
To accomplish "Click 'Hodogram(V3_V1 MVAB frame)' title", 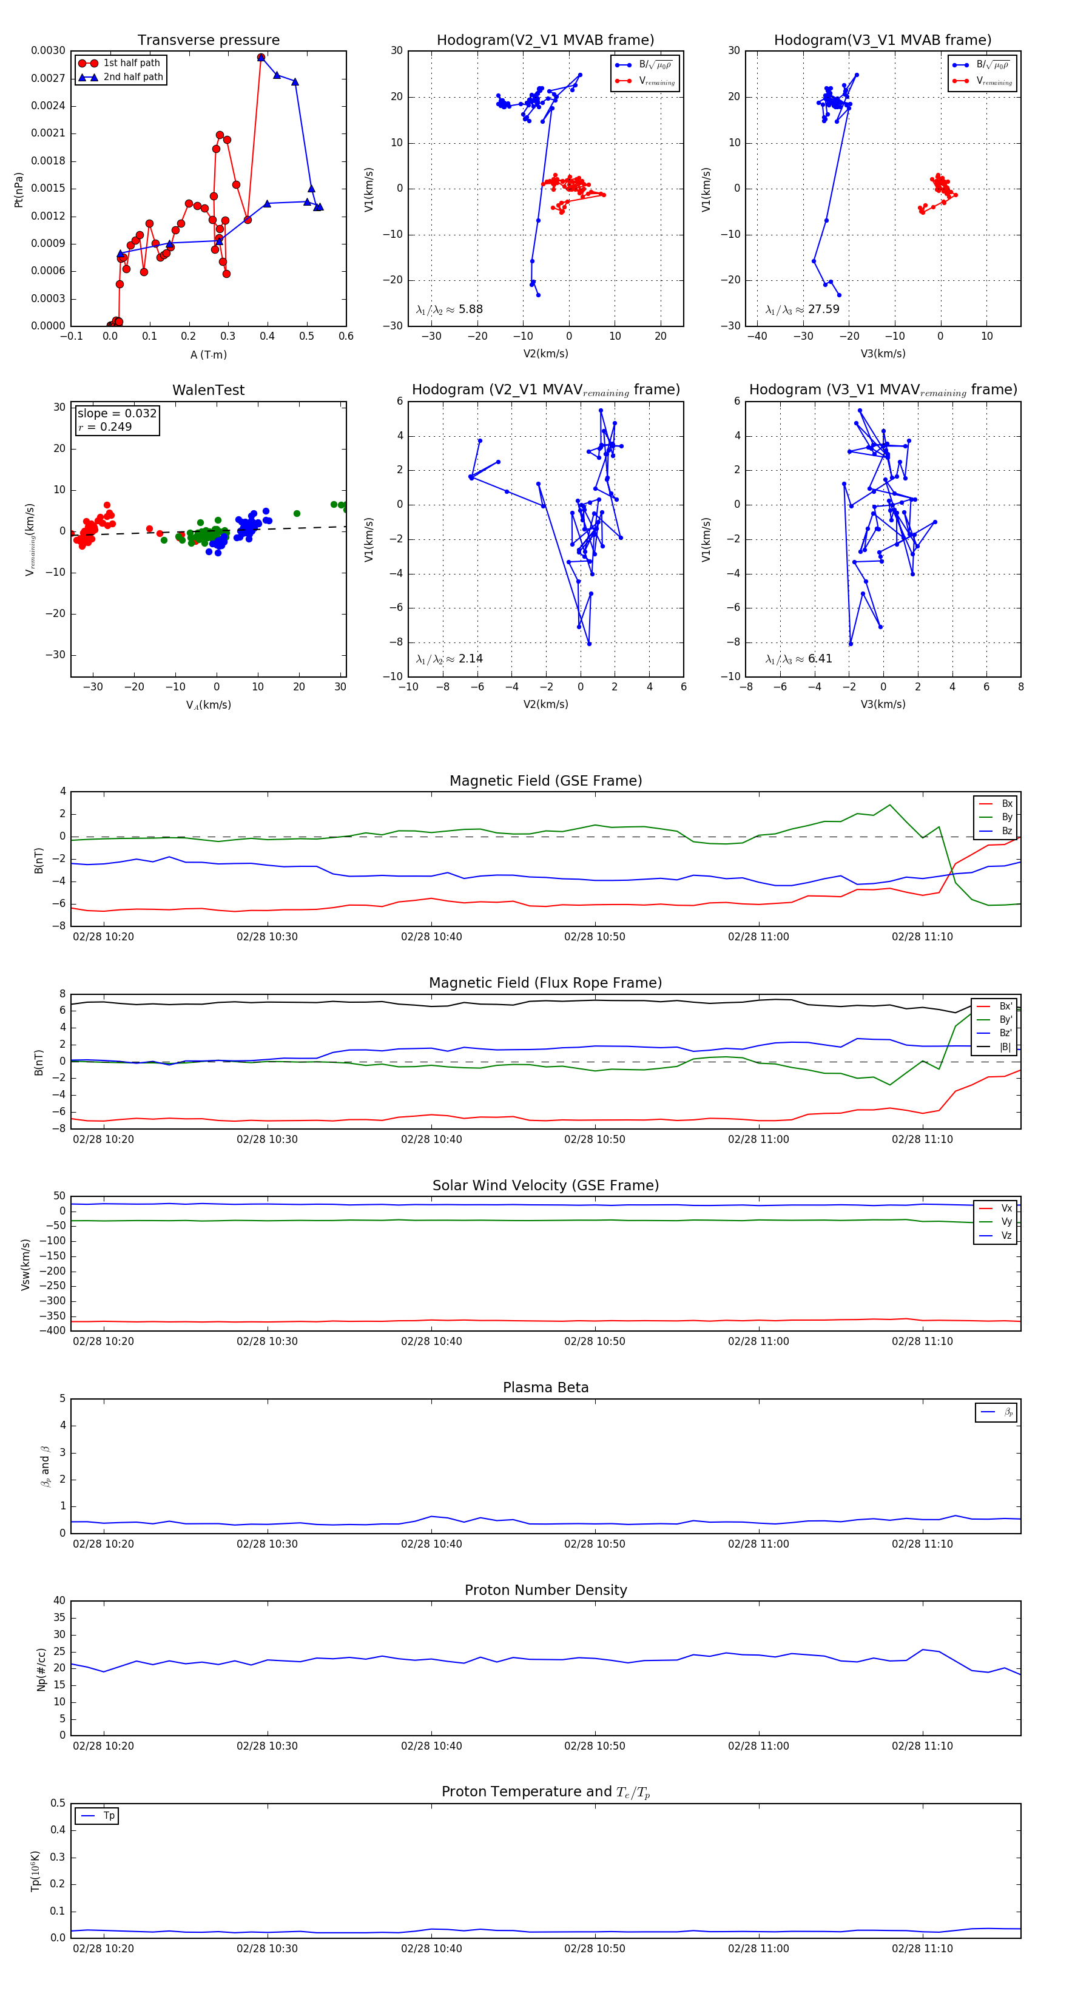I will [x=883, y=41].
